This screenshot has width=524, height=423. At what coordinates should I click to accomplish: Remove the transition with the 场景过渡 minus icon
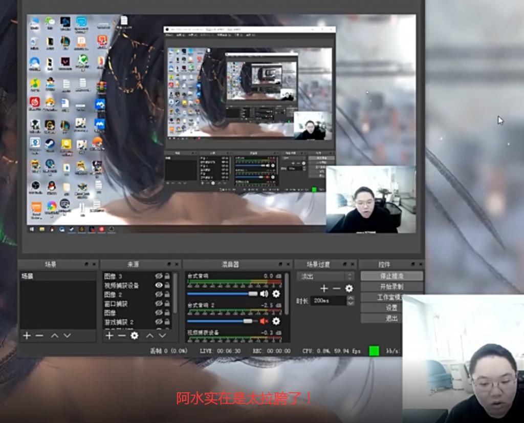(337, 288)
